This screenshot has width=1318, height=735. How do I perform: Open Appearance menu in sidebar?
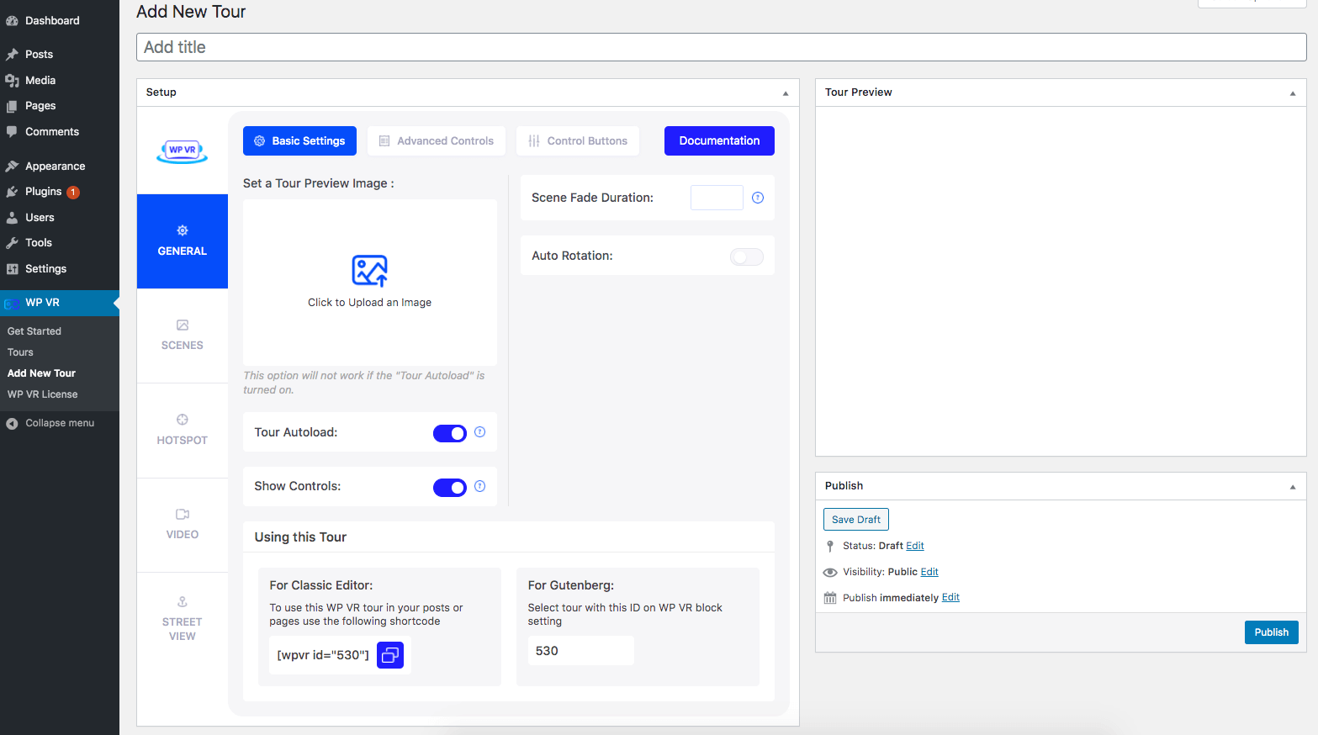(x=60, y=166)
